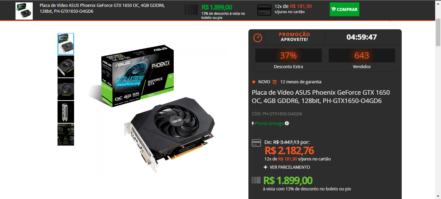This screenshot has height=199, width=441.
Task: Click the credit card icon in the sticky header
Action: 264,10
